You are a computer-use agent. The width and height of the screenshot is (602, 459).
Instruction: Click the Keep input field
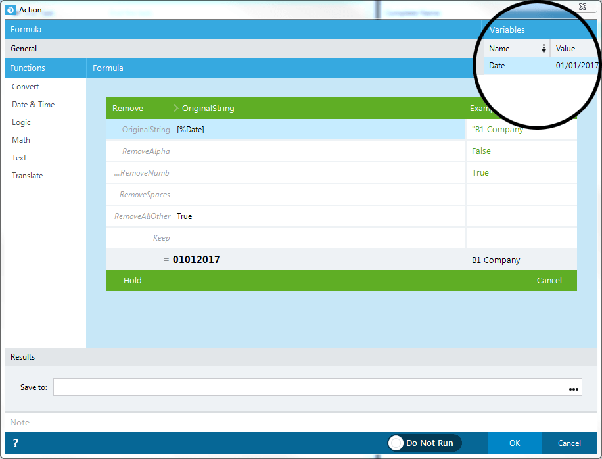pyautogui.click(x=319, y=238)
